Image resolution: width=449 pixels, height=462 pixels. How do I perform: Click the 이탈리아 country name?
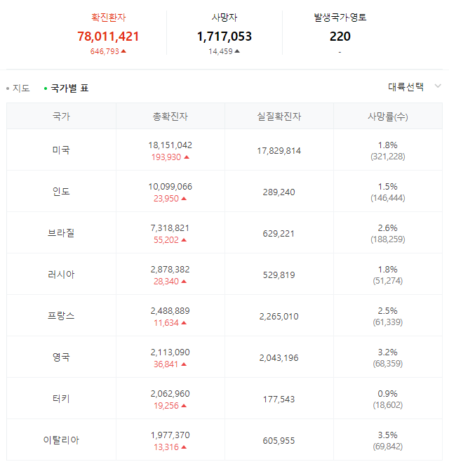(61, 440)
